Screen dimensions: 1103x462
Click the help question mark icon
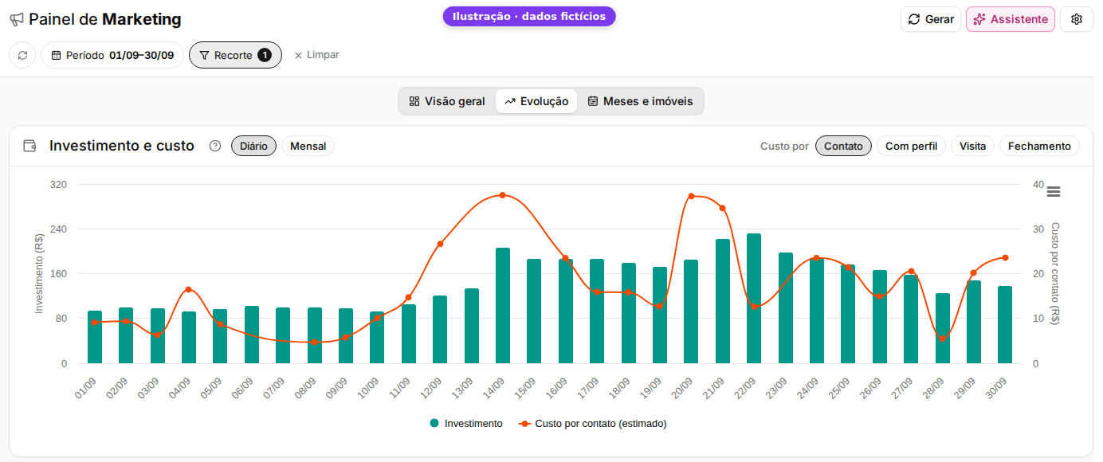tap(215, 146)
